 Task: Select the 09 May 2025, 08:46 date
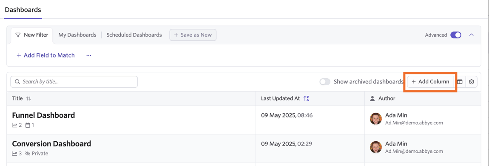tap(287, 115)
